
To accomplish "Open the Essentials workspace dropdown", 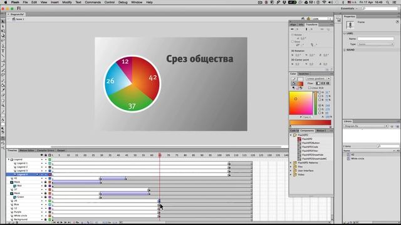I will [x=349, y=8].
